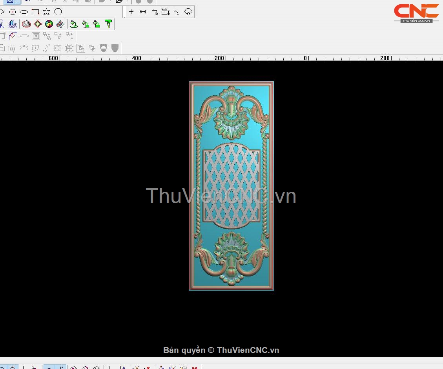Open the rainbow color wheel tool

click(x=49, y=24)
